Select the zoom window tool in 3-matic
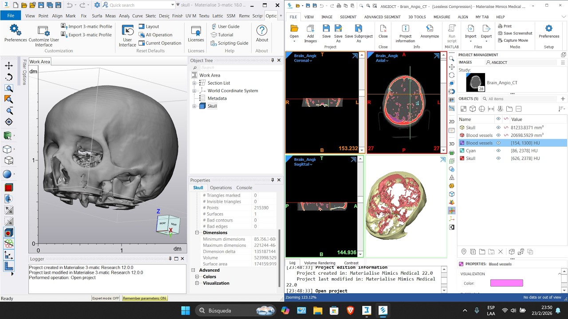 (x=8, y=88)
